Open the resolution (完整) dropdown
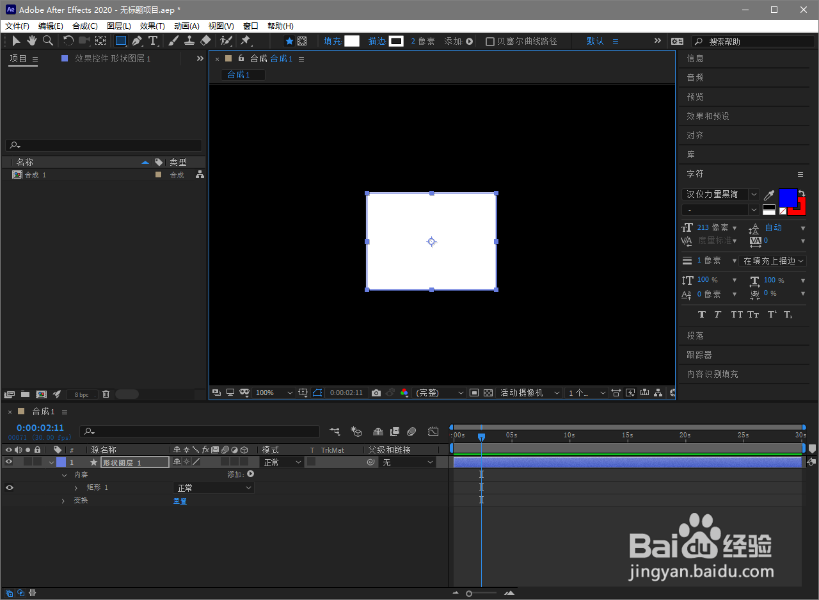This screenshot has height=600, width=819. point(440,393)
